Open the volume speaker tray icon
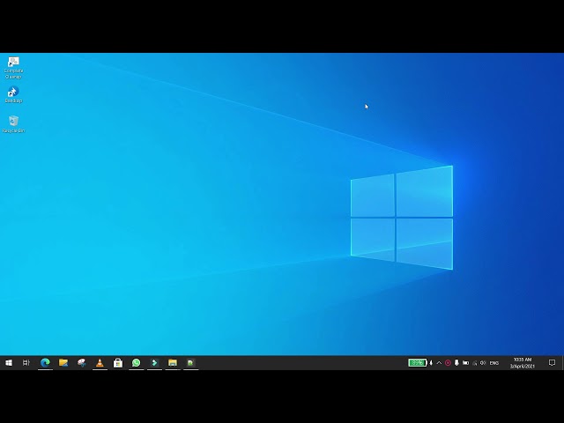This screenshot has width=564, height=423. [483, 362]
